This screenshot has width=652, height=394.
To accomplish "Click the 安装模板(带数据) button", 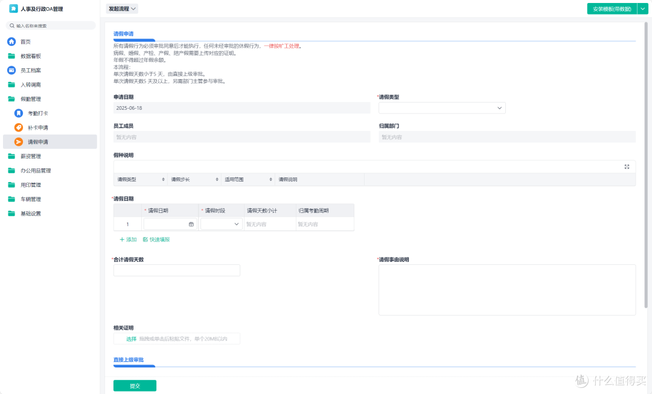I will (612, 8).
